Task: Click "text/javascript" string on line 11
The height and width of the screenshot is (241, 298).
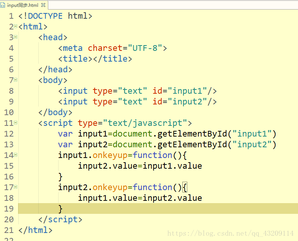Action: [x=145, y=123]
